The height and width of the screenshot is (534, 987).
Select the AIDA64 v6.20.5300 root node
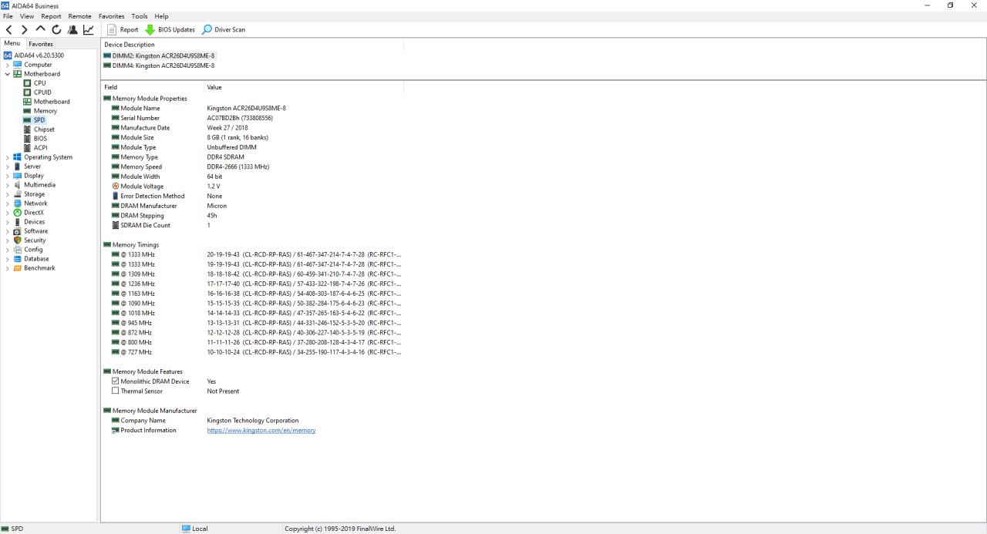coord(39,55)
